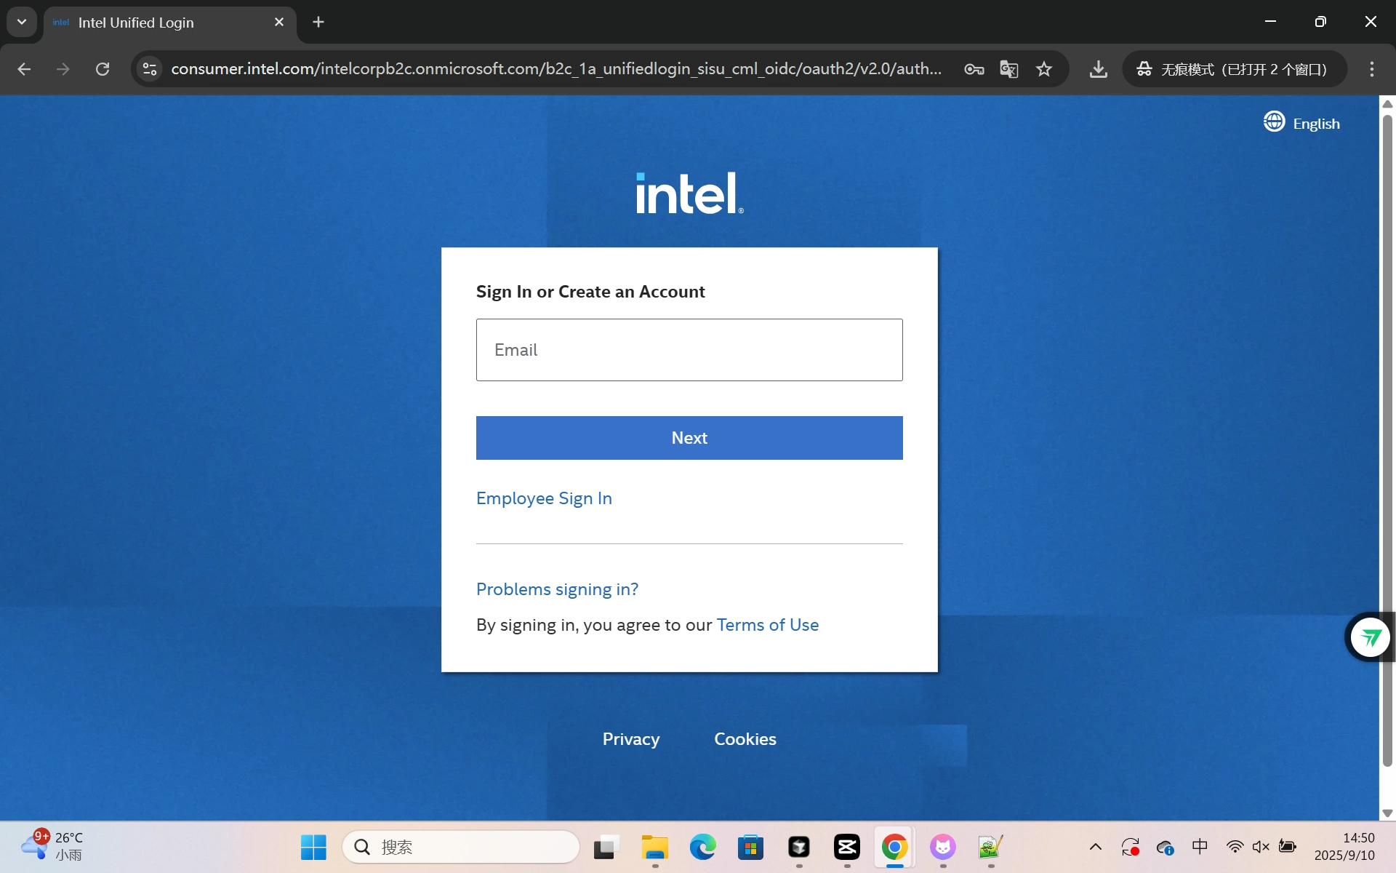Click the floating green paper-plane icon
The width and height of the screenshot is (1396, 873).
[x=1371, y=637]
